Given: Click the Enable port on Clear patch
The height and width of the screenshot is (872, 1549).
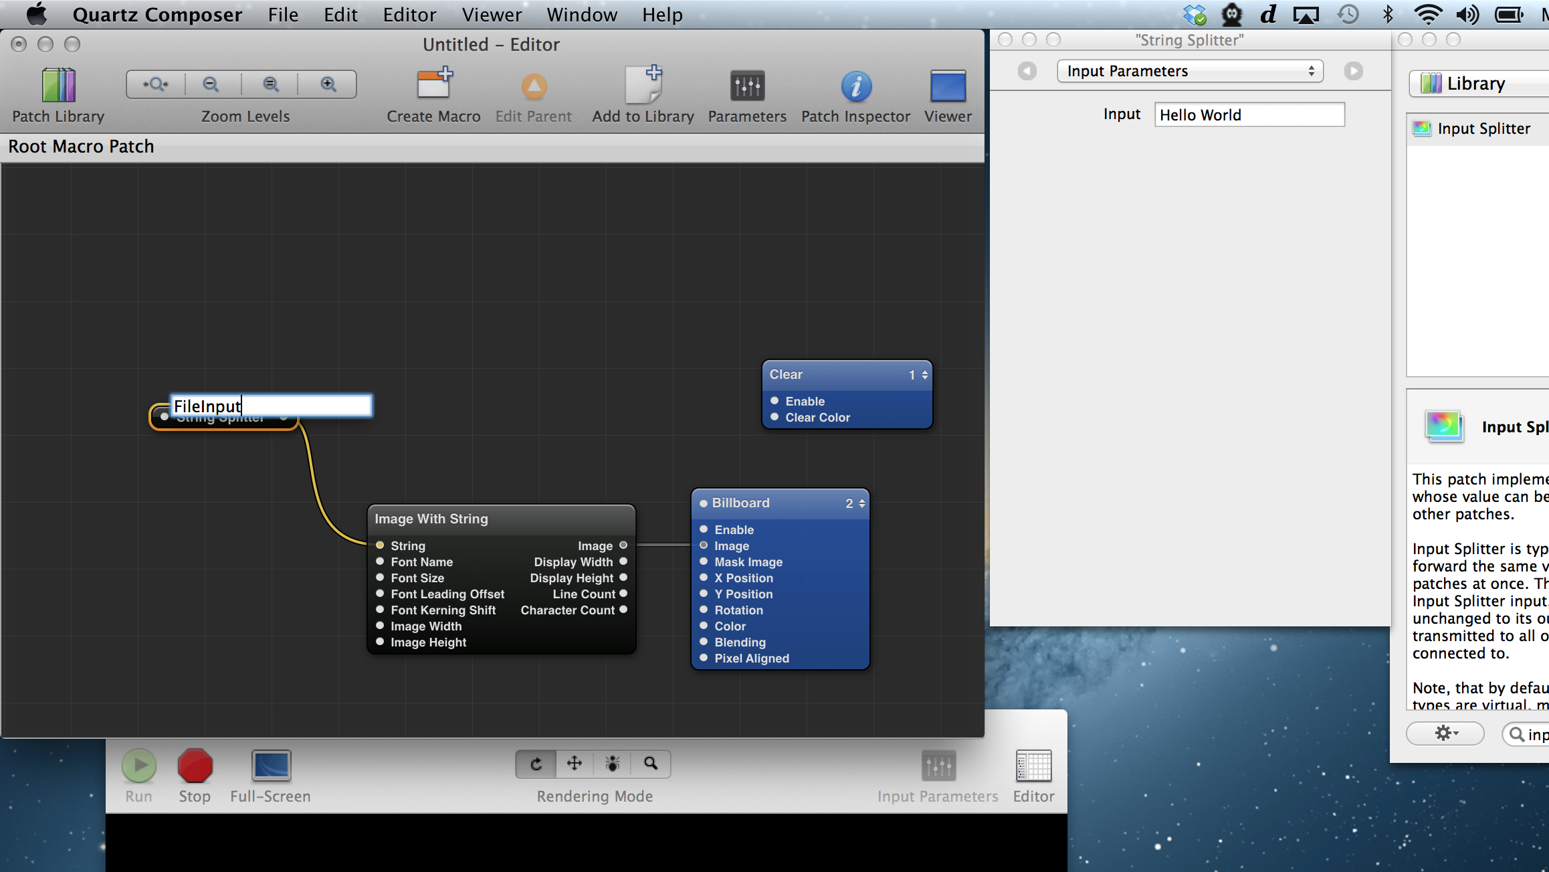Looking at the screenshot, I should tap(774, 401).
